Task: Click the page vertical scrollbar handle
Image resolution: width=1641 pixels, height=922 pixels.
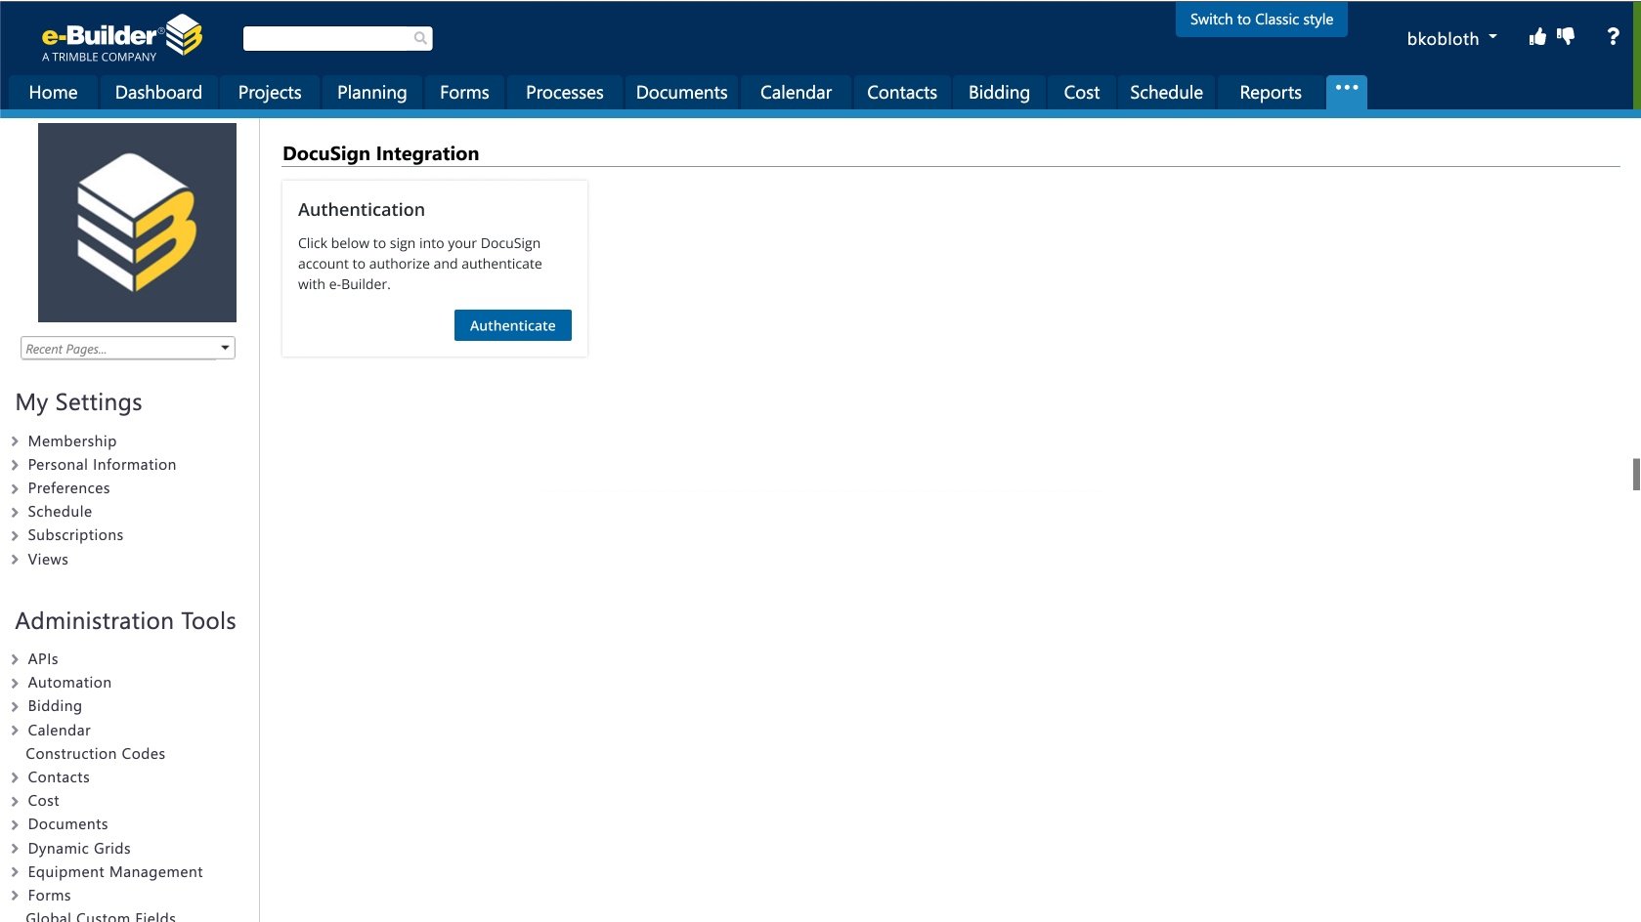Action: (1636, 474)
